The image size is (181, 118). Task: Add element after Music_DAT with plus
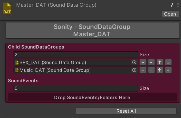(x=143, y=70)
